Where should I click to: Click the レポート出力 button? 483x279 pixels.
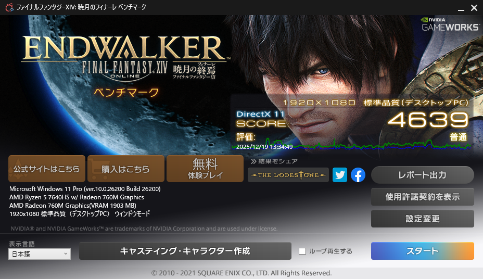(x=422, y=175)
